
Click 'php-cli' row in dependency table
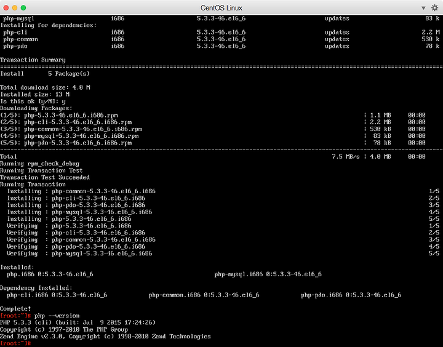(x=221, y=32)
